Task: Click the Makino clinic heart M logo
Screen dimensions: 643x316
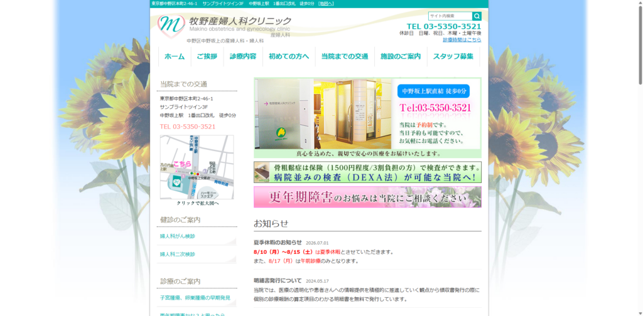Action: tap(171, 26)
